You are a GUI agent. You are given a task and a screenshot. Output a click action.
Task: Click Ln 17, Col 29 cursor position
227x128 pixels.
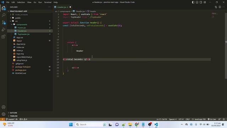point(162,119)
